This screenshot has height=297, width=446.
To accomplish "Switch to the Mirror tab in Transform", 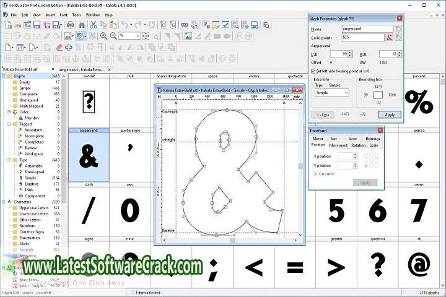I will point(318,139).
